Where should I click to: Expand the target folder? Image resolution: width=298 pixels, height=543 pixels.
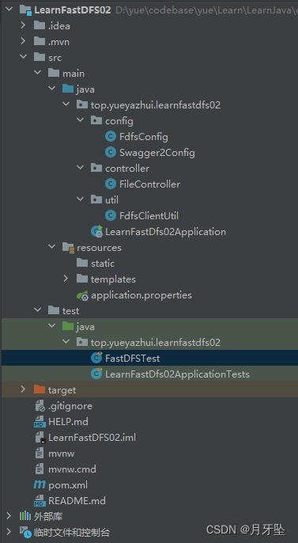pos(23,390)
